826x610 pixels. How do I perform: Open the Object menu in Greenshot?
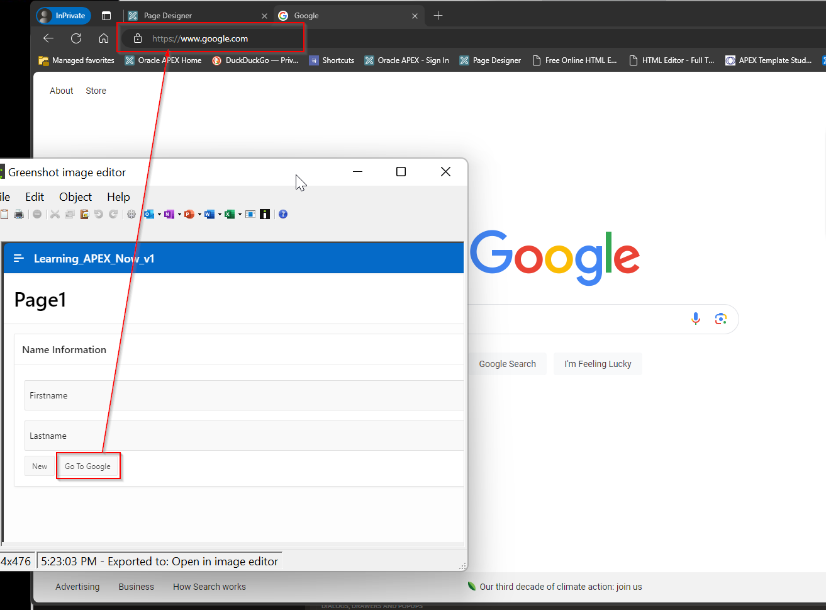(x=75, y=197)
